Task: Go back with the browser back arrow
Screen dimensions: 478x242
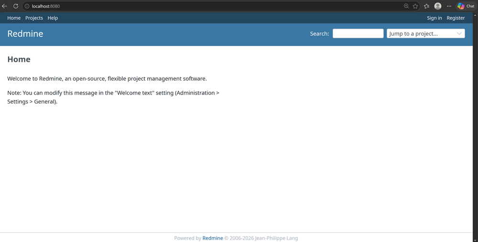Action: [5, 6]
